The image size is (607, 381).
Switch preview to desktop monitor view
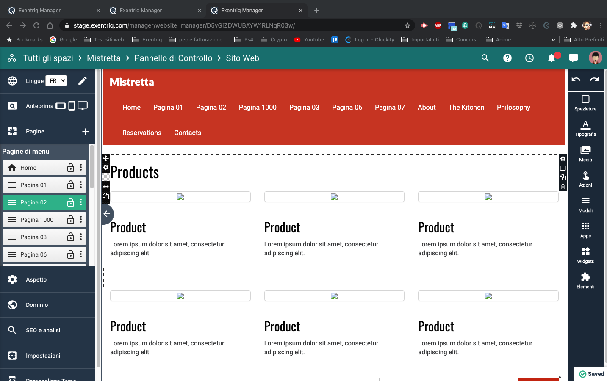coord(83,106)
